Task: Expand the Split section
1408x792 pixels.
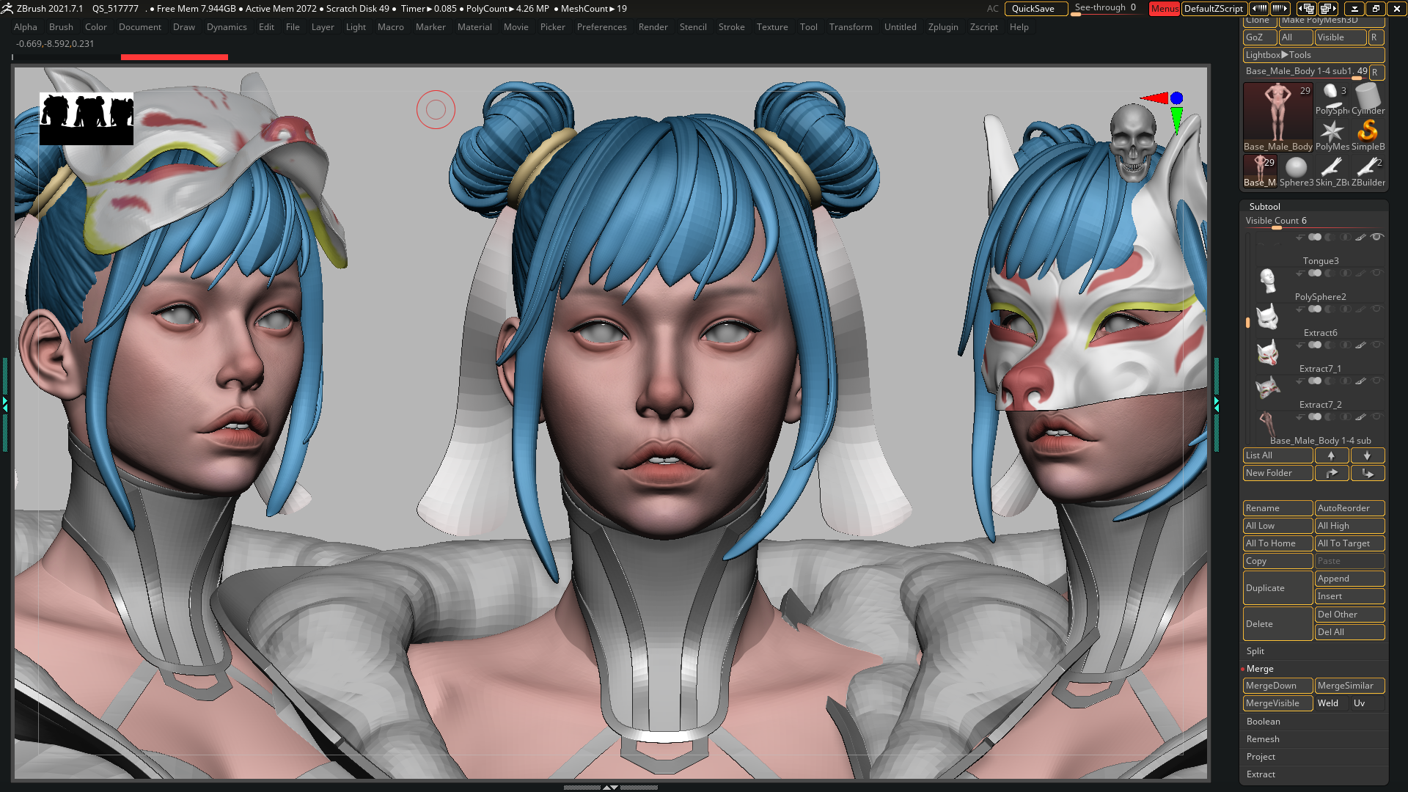Action: tap(1255, 651)
